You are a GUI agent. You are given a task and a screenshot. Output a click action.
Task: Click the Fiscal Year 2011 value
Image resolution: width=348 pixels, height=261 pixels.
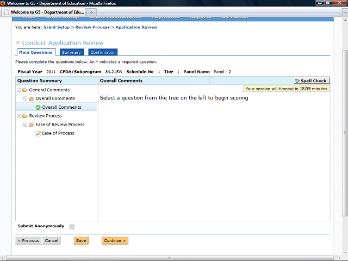pos(51,72)
